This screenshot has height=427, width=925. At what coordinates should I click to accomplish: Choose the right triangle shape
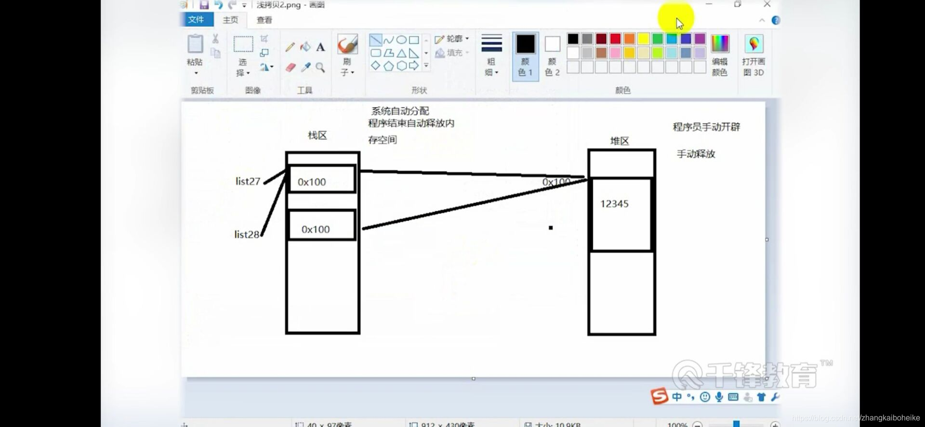[x=414, y=53]
